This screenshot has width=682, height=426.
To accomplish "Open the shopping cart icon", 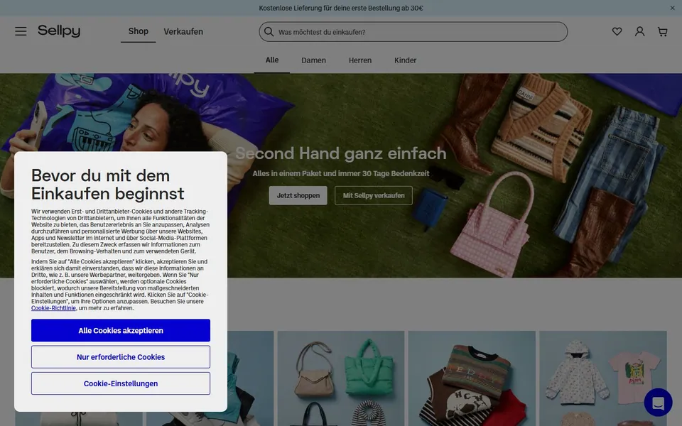I will pos(662,31).
